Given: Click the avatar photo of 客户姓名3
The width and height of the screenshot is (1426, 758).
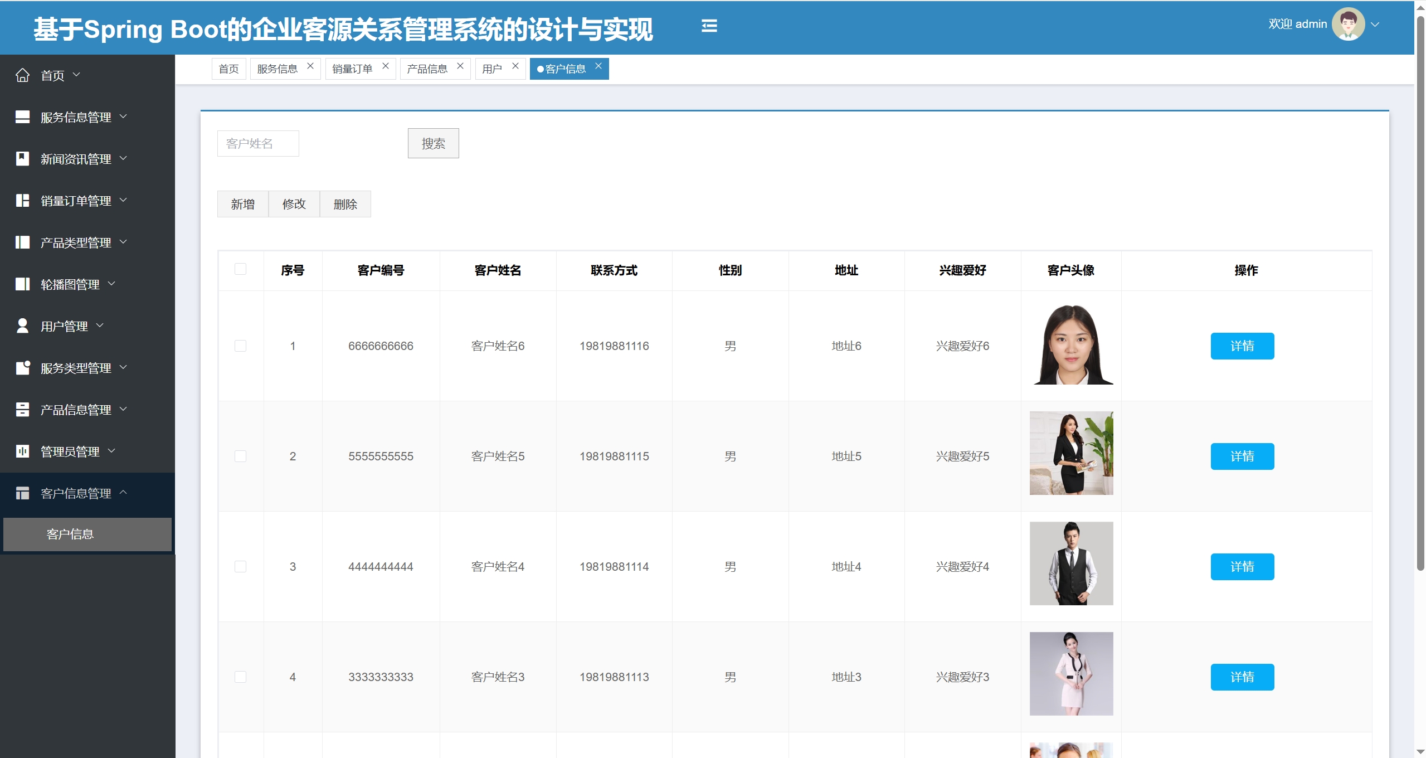Looking at the screenshot, I should point(1072,674).
